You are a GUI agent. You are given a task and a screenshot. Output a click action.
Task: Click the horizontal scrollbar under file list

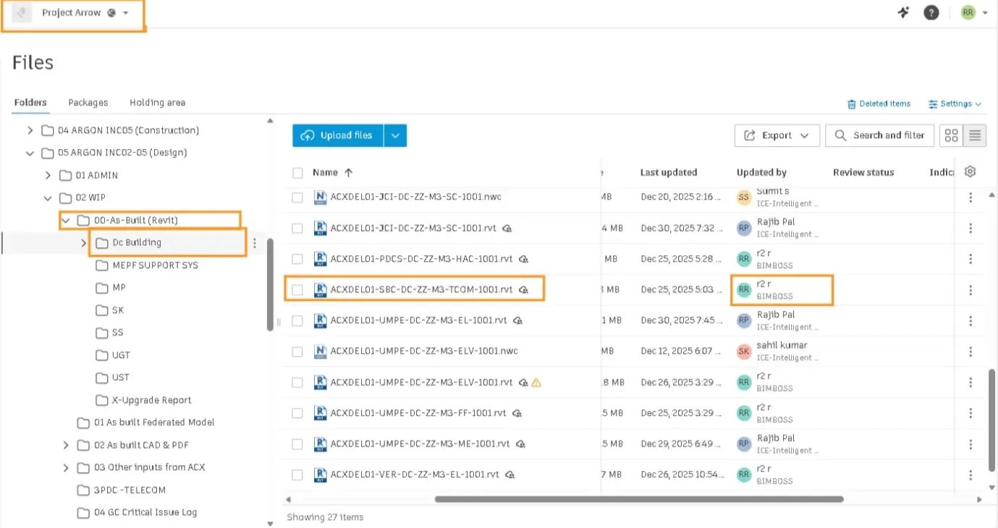pyautogui.click(x=638, y=499)
